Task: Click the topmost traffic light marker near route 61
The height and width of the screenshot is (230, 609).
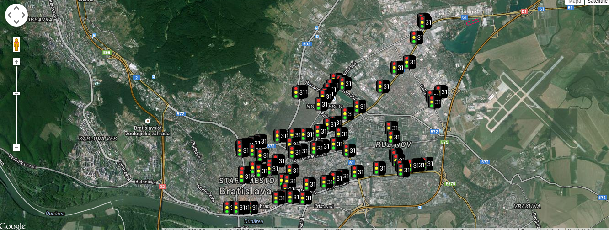Action: [424, 21]
